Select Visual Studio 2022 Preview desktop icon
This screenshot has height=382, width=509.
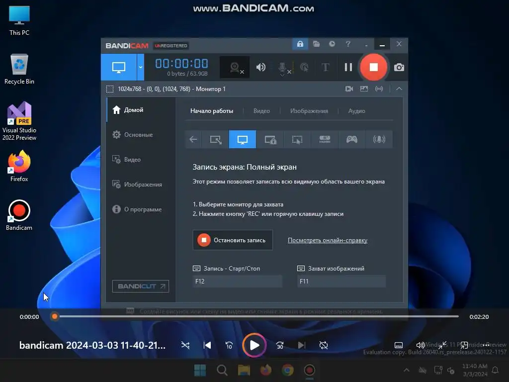click(x=19, y=121)
